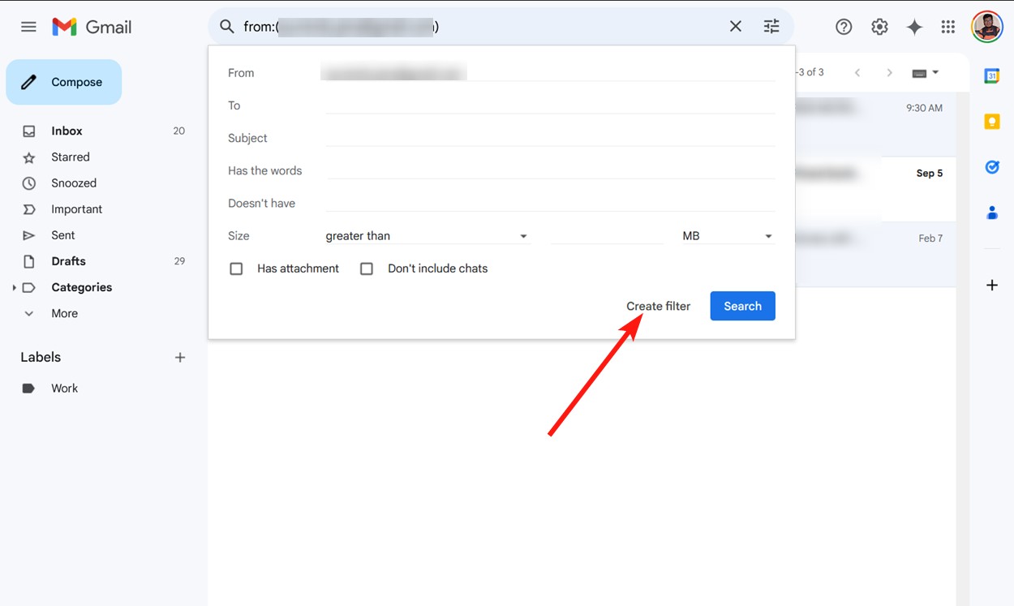Open the Drafts folder
Image resolution: width=1014 pixels, height=606 pixels.
[69, 260]
